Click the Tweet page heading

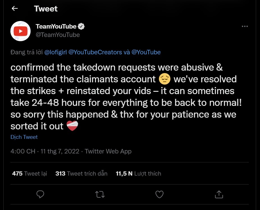(46, 9)
